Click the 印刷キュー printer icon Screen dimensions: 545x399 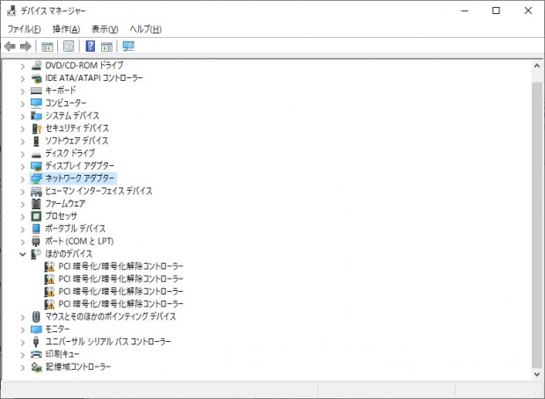point(36,354)
